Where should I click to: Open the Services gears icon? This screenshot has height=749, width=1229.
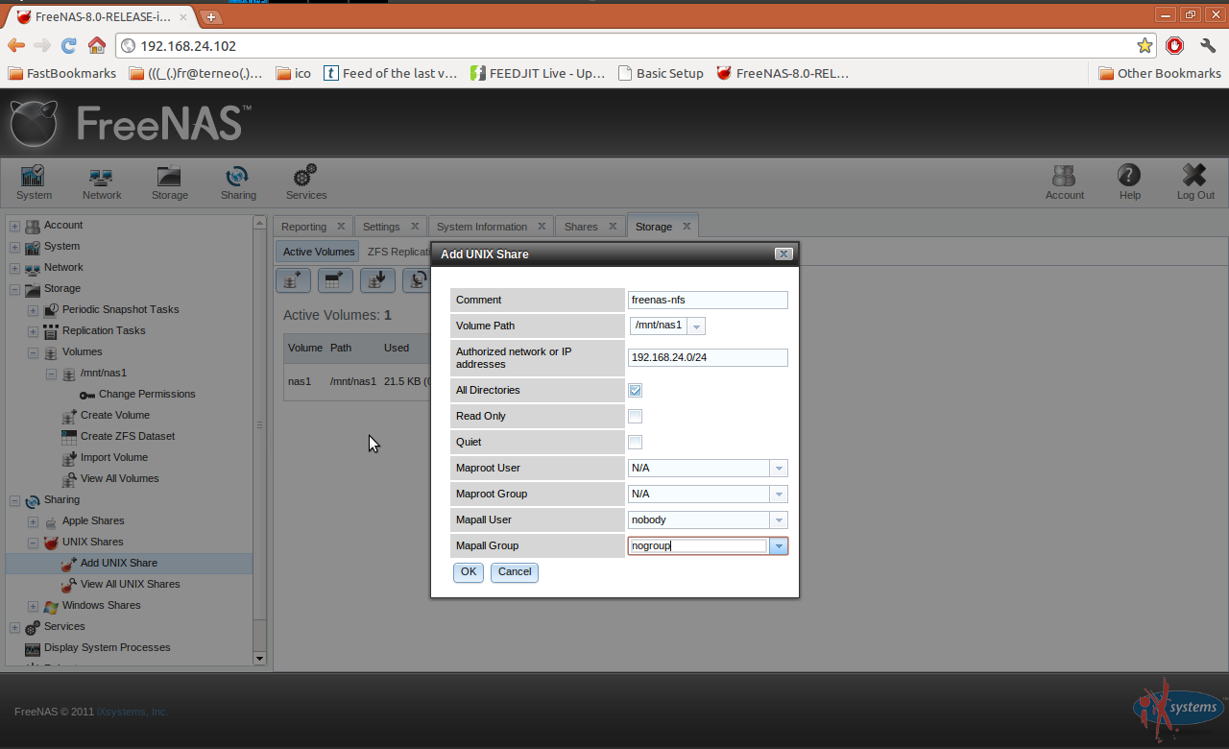pos(305,182)
